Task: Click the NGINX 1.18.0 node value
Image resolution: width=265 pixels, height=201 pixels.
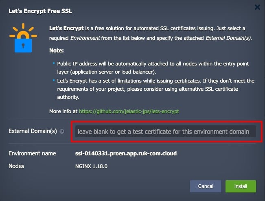Action: pyautogui.click(x=91, y=166)
